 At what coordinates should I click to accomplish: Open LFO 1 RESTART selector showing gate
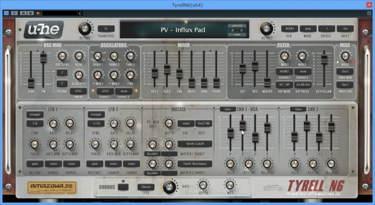tap(35, 164)
